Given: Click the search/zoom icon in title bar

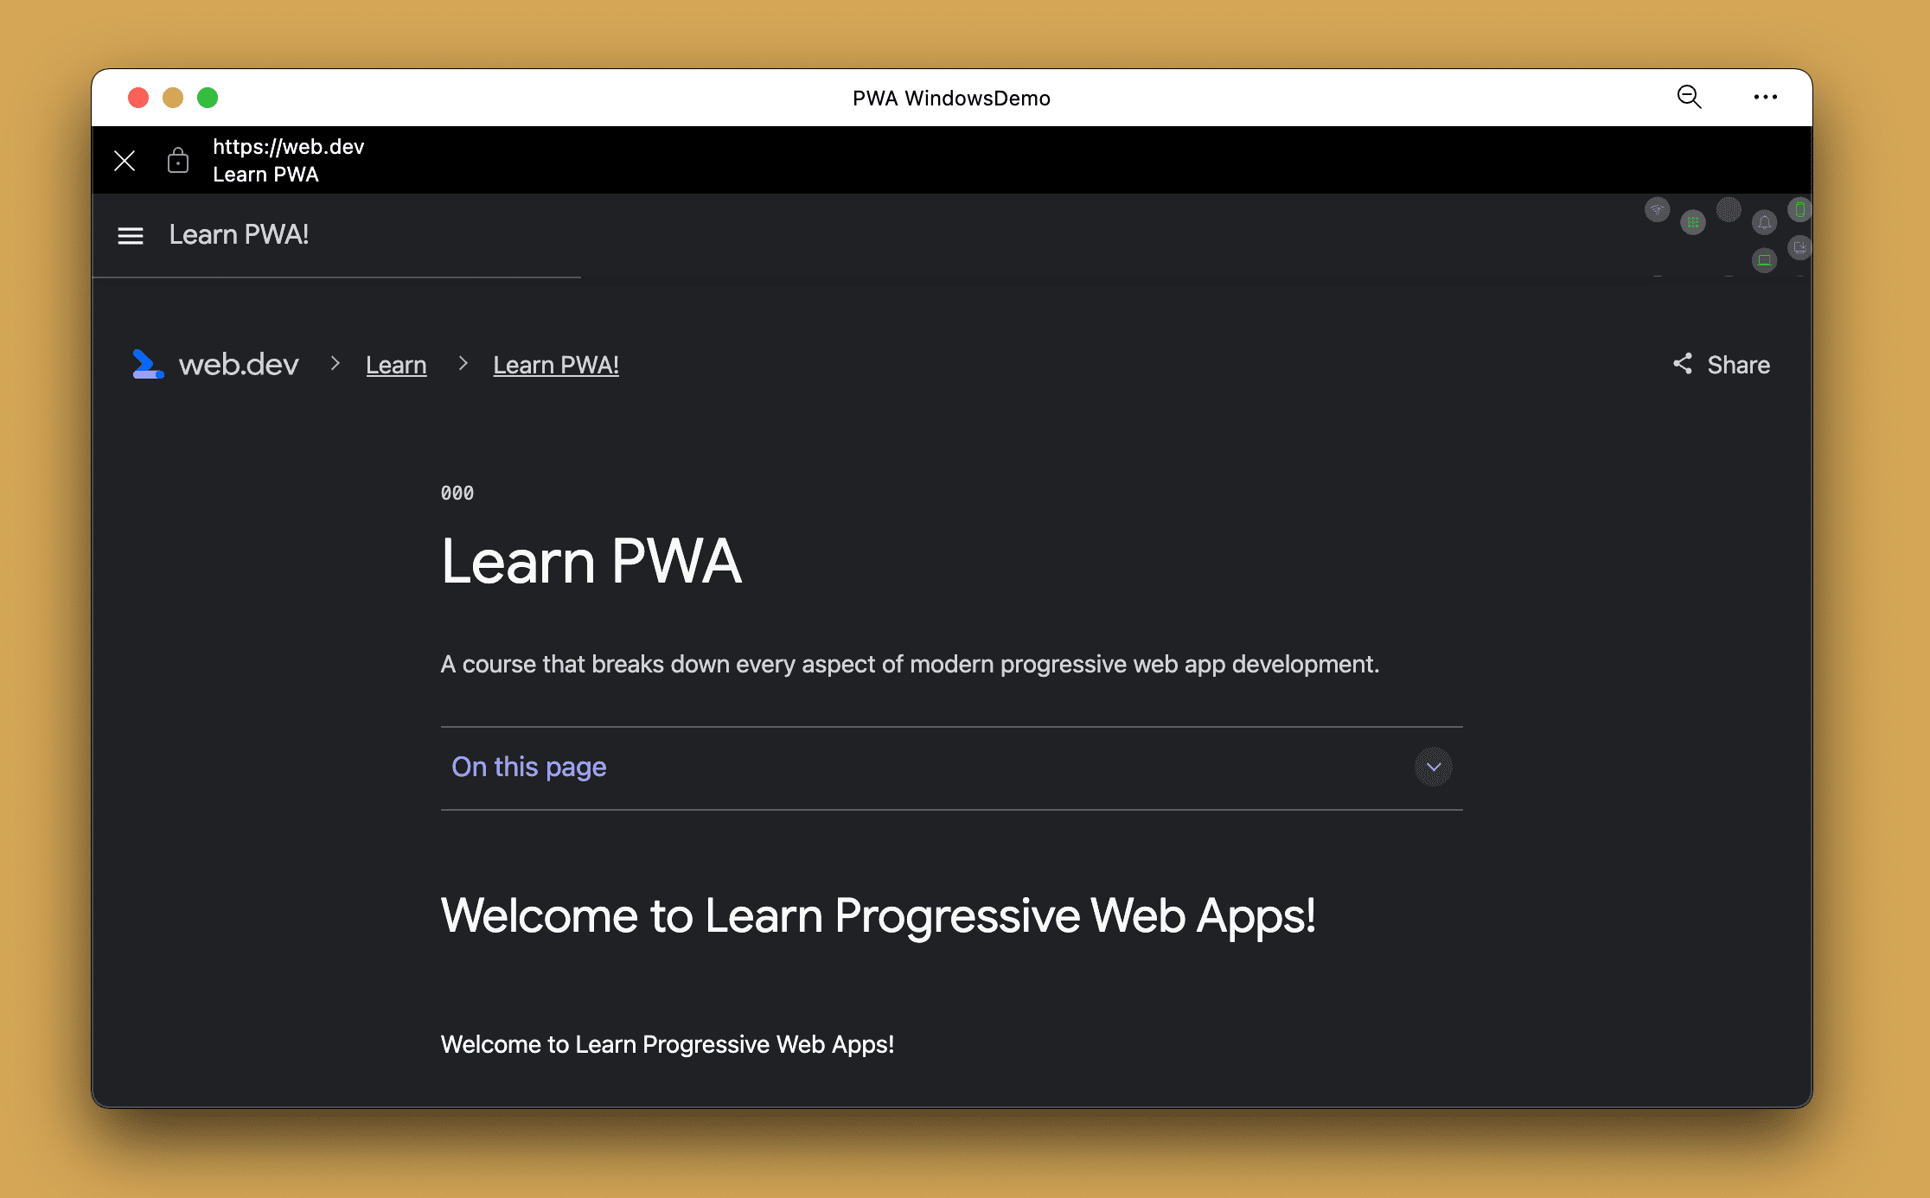Looking at the screenshot, I should point(1689,98).
